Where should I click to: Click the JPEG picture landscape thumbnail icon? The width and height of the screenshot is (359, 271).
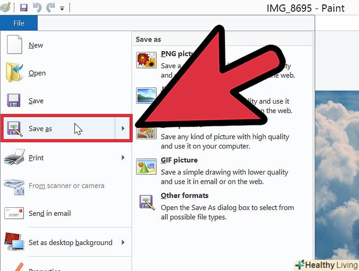[x=146, y=95]
